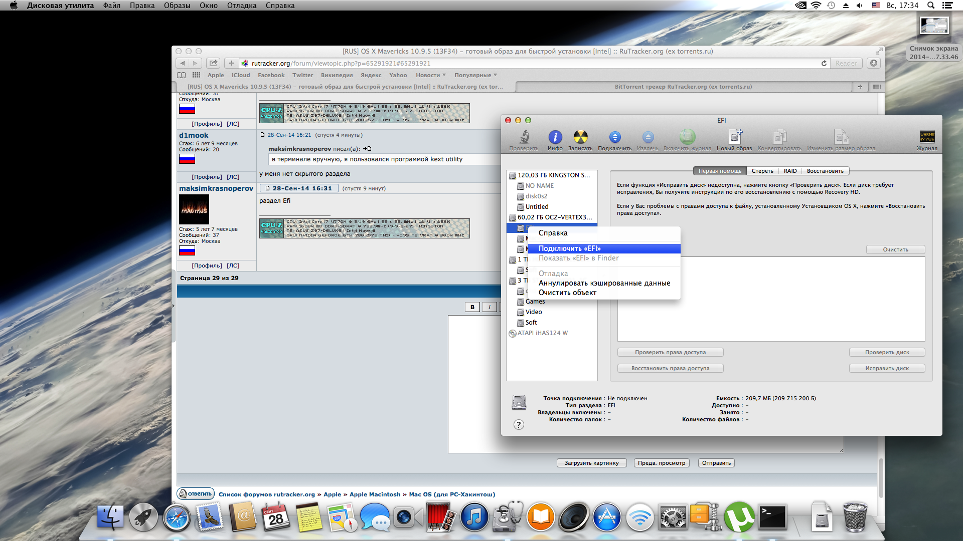Open the Отладка menu in menu bar

[241, 6]
